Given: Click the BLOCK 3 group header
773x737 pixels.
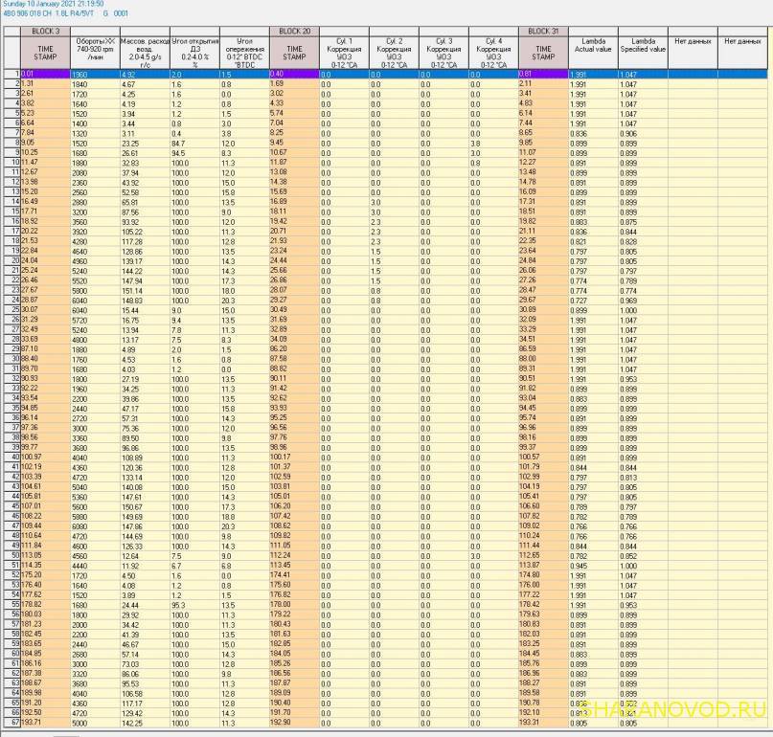Looking at the screenshot, I should pos(44,32).
